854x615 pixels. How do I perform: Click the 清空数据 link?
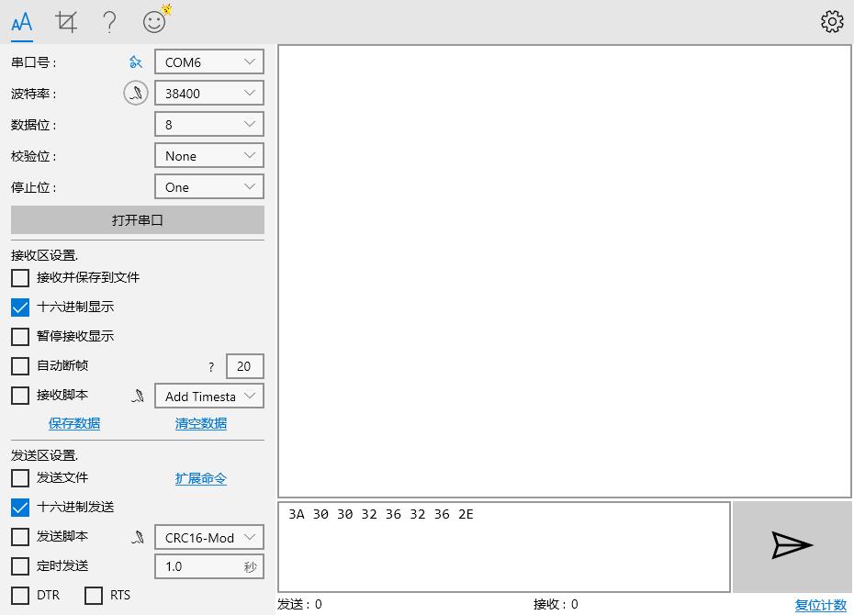[x=201, y=424]
